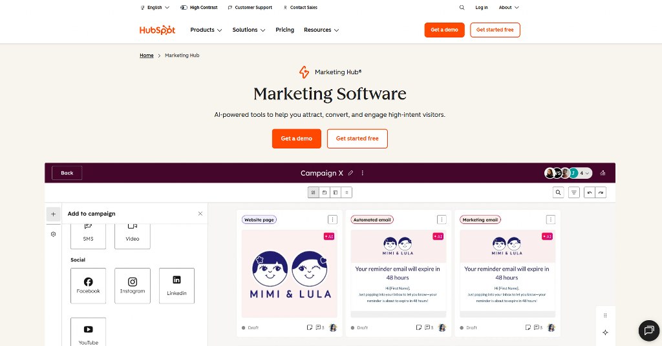
Task: Open the Campaign X more options menu
Action: (x=362, y=173)
